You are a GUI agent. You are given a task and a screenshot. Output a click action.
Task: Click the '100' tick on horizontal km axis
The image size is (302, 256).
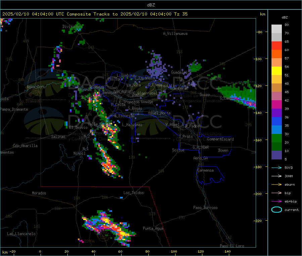click(174, 251)
